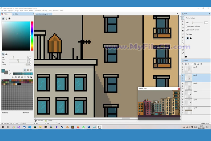Open WhatsApp from the taskbar
The width and height of the screenshot is (211, 141).
point(84,127)
